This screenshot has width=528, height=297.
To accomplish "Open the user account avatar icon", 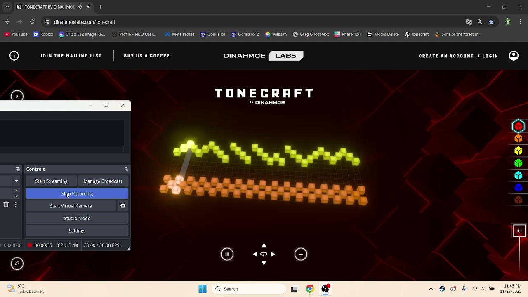I will pos(514,56).
